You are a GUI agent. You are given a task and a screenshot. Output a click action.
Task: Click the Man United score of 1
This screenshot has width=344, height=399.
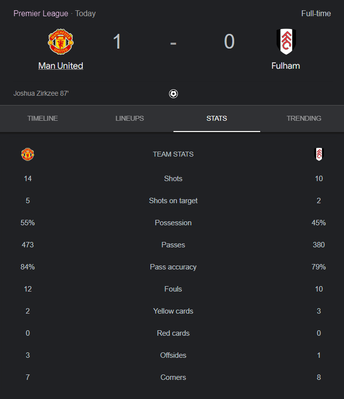(x=117, y=42)
